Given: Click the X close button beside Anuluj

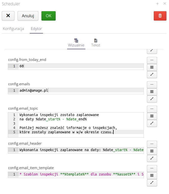Looking at the screenshot, I should pos(8,16).
